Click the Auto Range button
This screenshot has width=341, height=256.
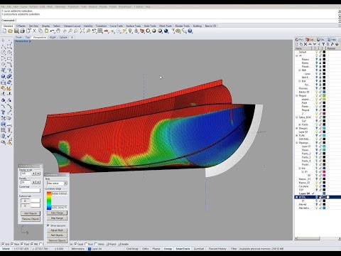pyautogui.click(x=57, y=213)
